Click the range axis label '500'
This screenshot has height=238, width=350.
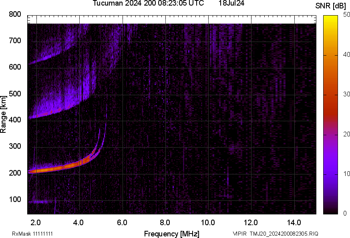[x=15, y=94]
